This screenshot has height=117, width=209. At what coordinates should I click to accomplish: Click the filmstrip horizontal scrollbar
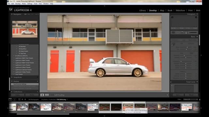[x=43, y=114]
